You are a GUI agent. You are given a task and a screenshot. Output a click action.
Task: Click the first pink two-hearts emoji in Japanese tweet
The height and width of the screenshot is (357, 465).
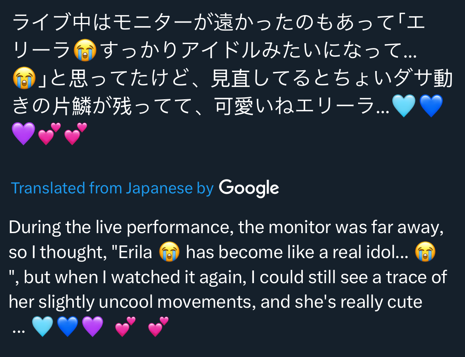[x=49, y=133]
